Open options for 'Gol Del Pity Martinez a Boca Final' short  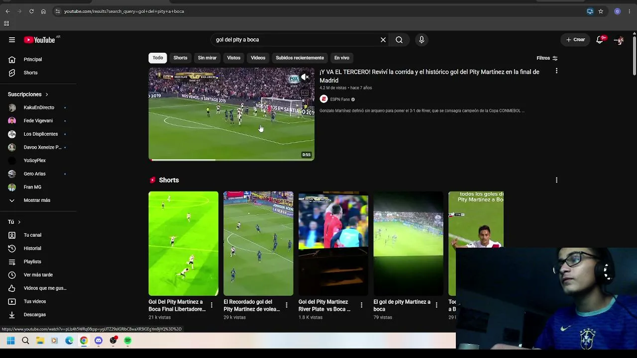coord(212,305)
